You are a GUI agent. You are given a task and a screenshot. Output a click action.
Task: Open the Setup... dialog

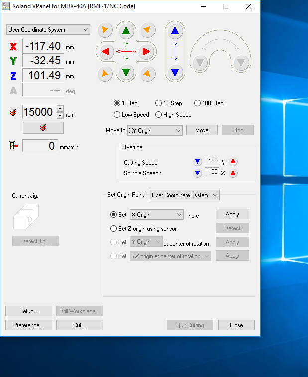coord(29,311)
